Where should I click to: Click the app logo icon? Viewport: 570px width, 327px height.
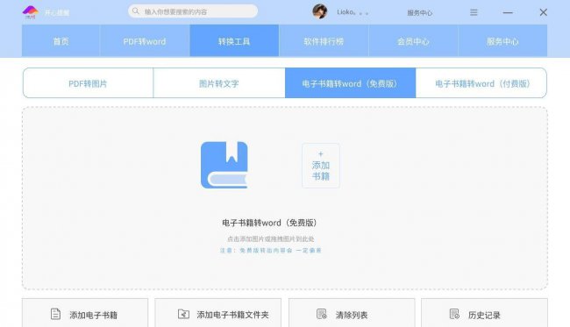point(31,12)
